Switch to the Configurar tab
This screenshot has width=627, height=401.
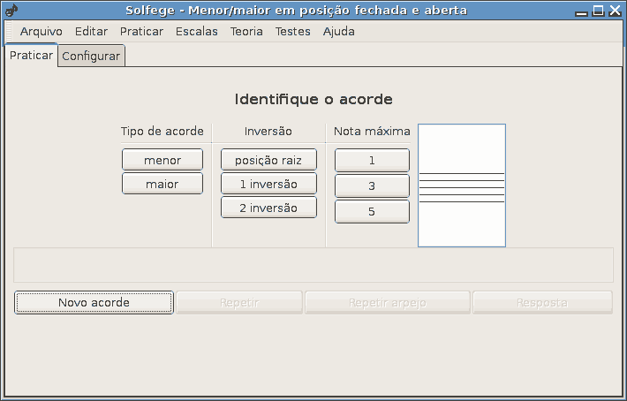point(91,56)
